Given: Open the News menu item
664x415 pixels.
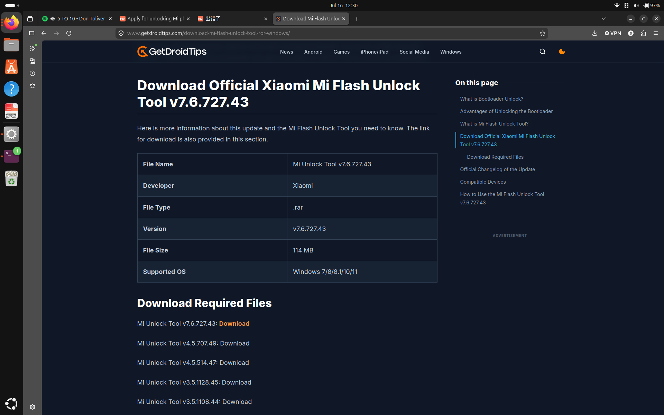Looking at the screenshot, I should (x=287, y=52).
